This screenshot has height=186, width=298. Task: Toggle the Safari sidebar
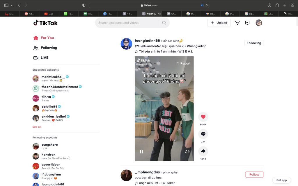[x=6, y=5]
